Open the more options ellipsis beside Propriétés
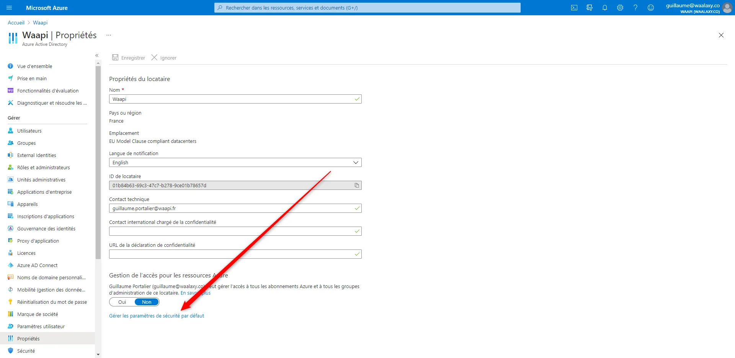Screen dimensions: 735x358 tap(109, 35)
